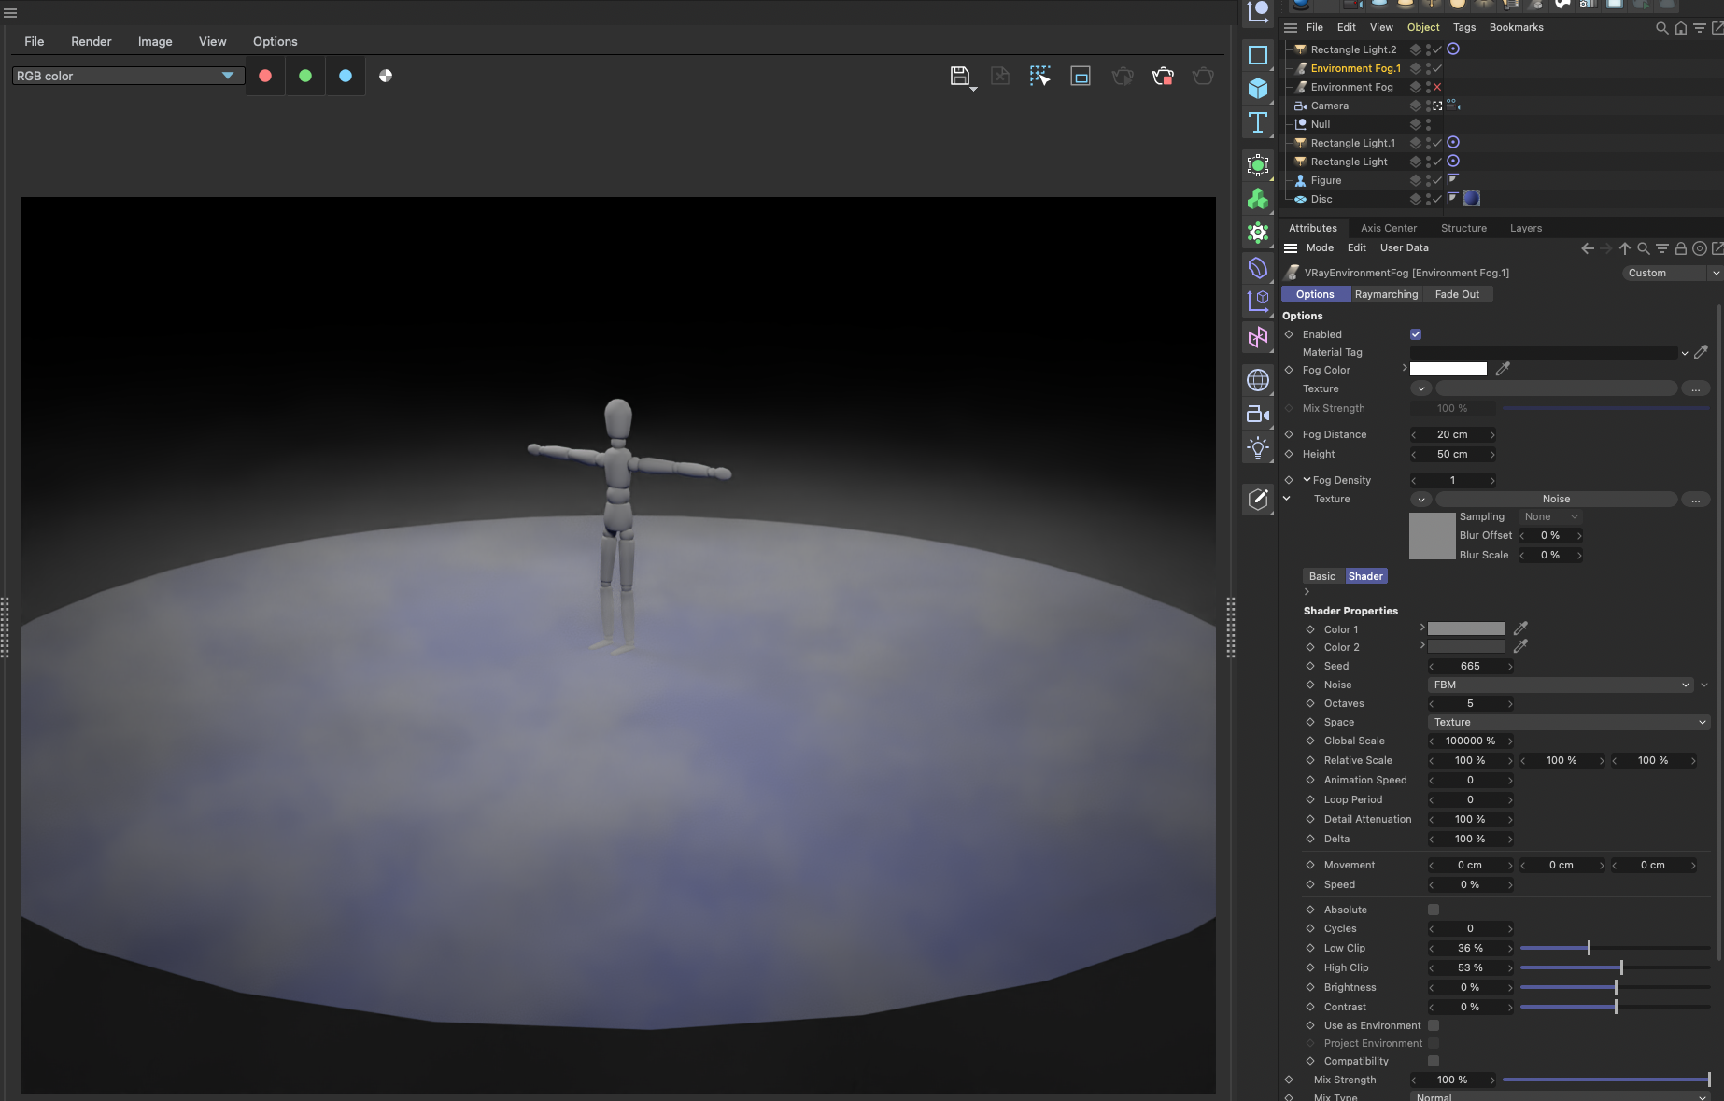The height and width of the screenshot is (1101, 1724).
Task: Click the frame buffer window layout icon
Action: coord(1081,77)
